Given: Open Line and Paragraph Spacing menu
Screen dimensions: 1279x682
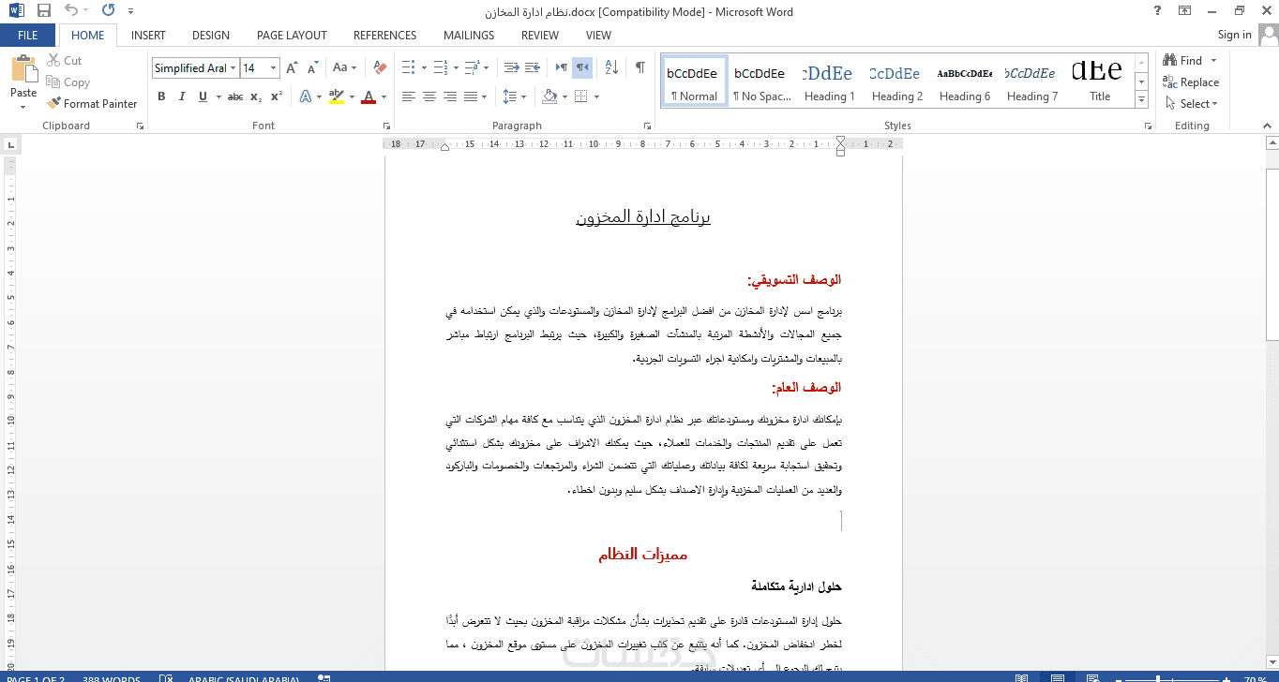Looking at the screenshot, I should coord(515,96).
